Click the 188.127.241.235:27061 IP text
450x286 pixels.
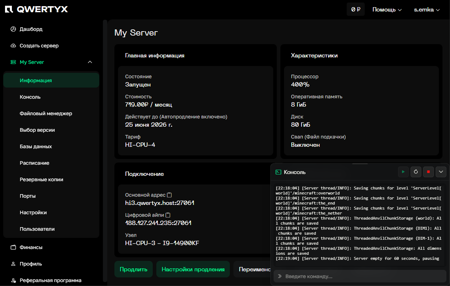coord(158,223)
